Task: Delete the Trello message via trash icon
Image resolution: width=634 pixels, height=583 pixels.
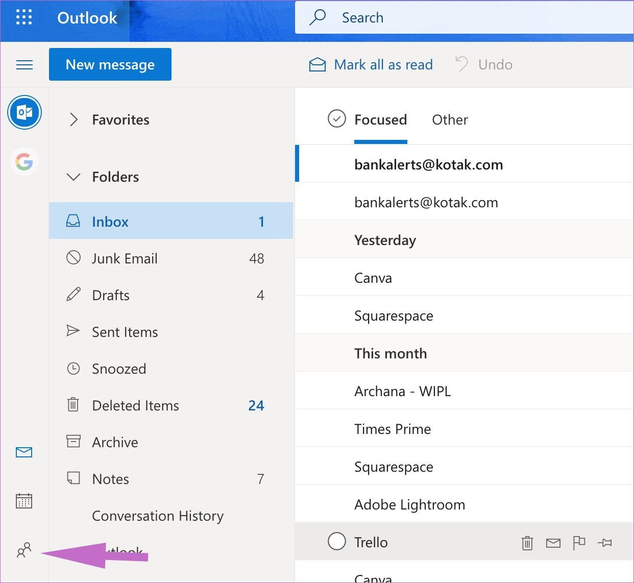Action: (x=527, y=543)
